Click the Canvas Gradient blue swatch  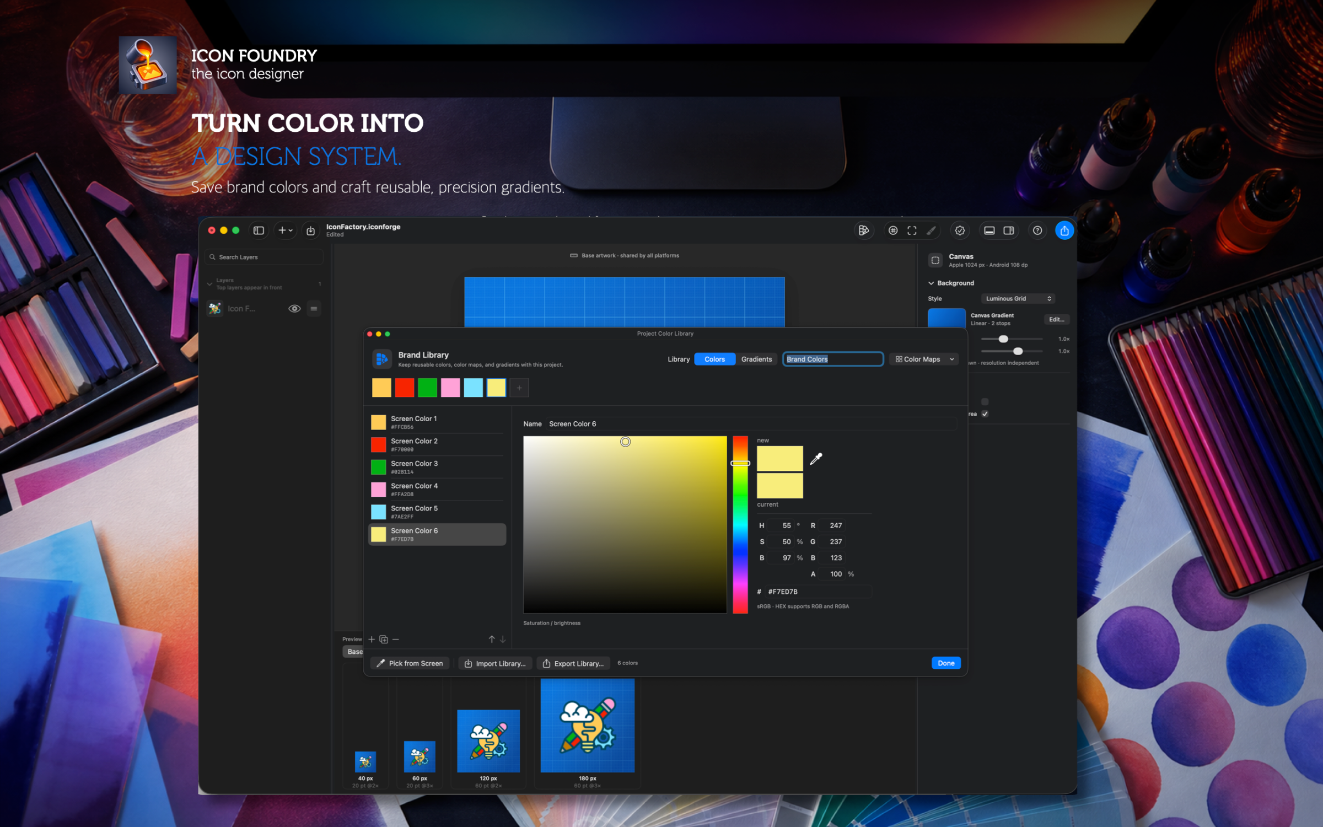[x=946, y=318]
